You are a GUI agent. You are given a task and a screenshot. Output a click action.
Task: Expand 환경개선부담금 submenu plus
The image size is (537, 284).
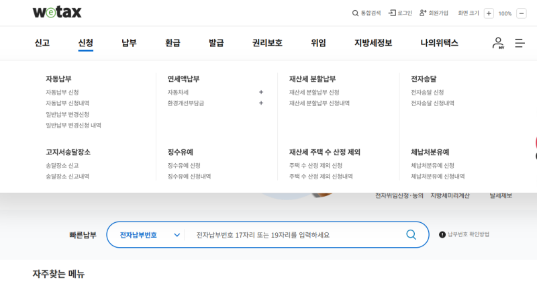pos(261,103)
